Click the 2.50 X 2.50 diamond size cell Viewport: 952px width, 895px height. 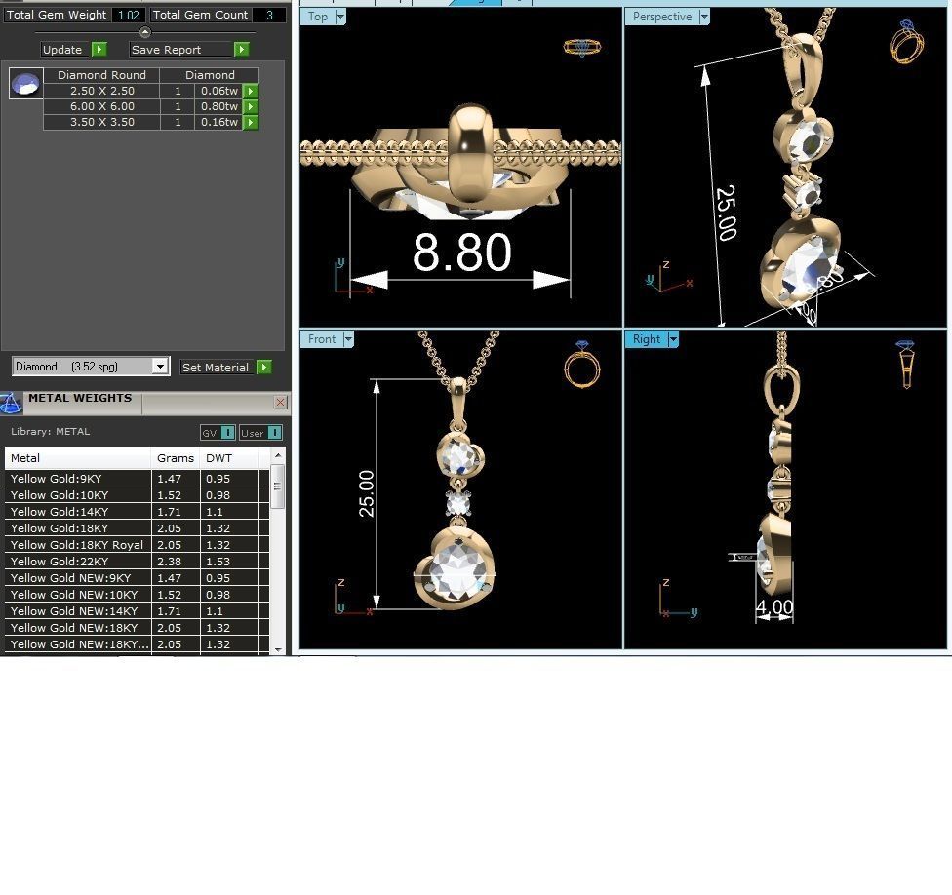(102, 91)
